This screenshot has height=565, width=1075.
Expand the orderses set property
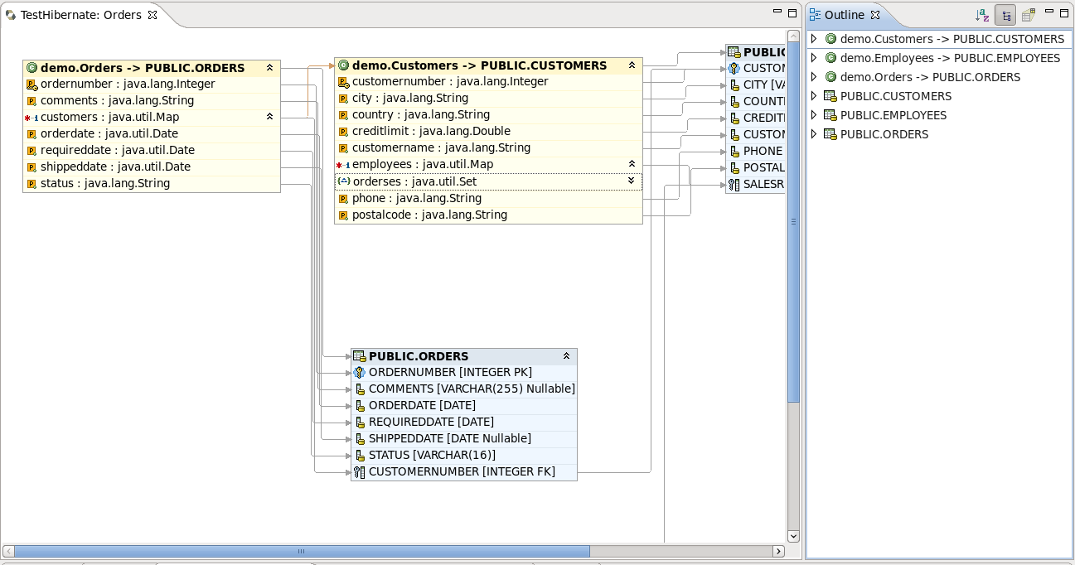[x=631, y=181]
